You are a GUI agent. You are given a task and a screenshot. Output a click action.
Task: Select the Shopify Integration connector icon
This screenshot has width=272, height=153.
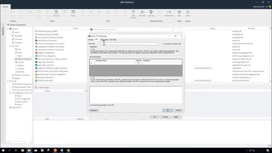[36, 77]
